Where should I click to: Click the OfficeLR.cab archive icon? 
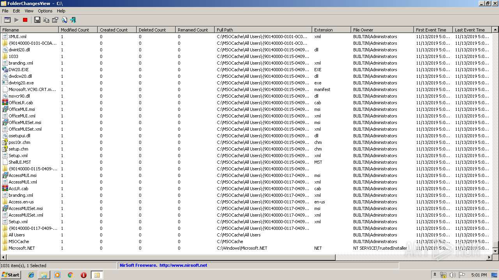[x=5, y=103]
